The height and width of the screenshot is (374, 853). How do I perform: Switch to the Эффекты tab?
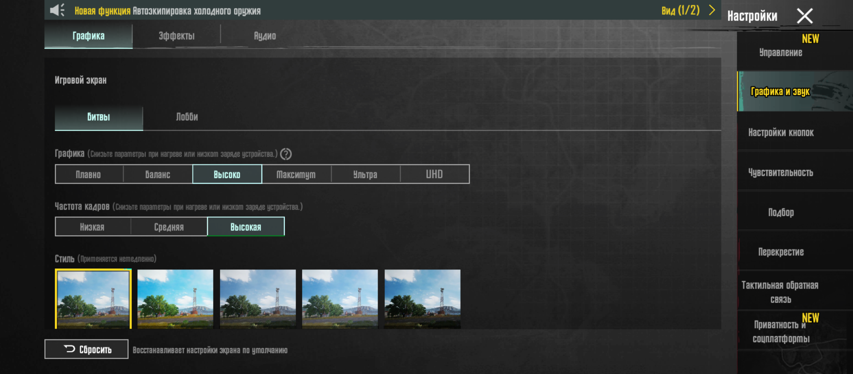point(176,36)
